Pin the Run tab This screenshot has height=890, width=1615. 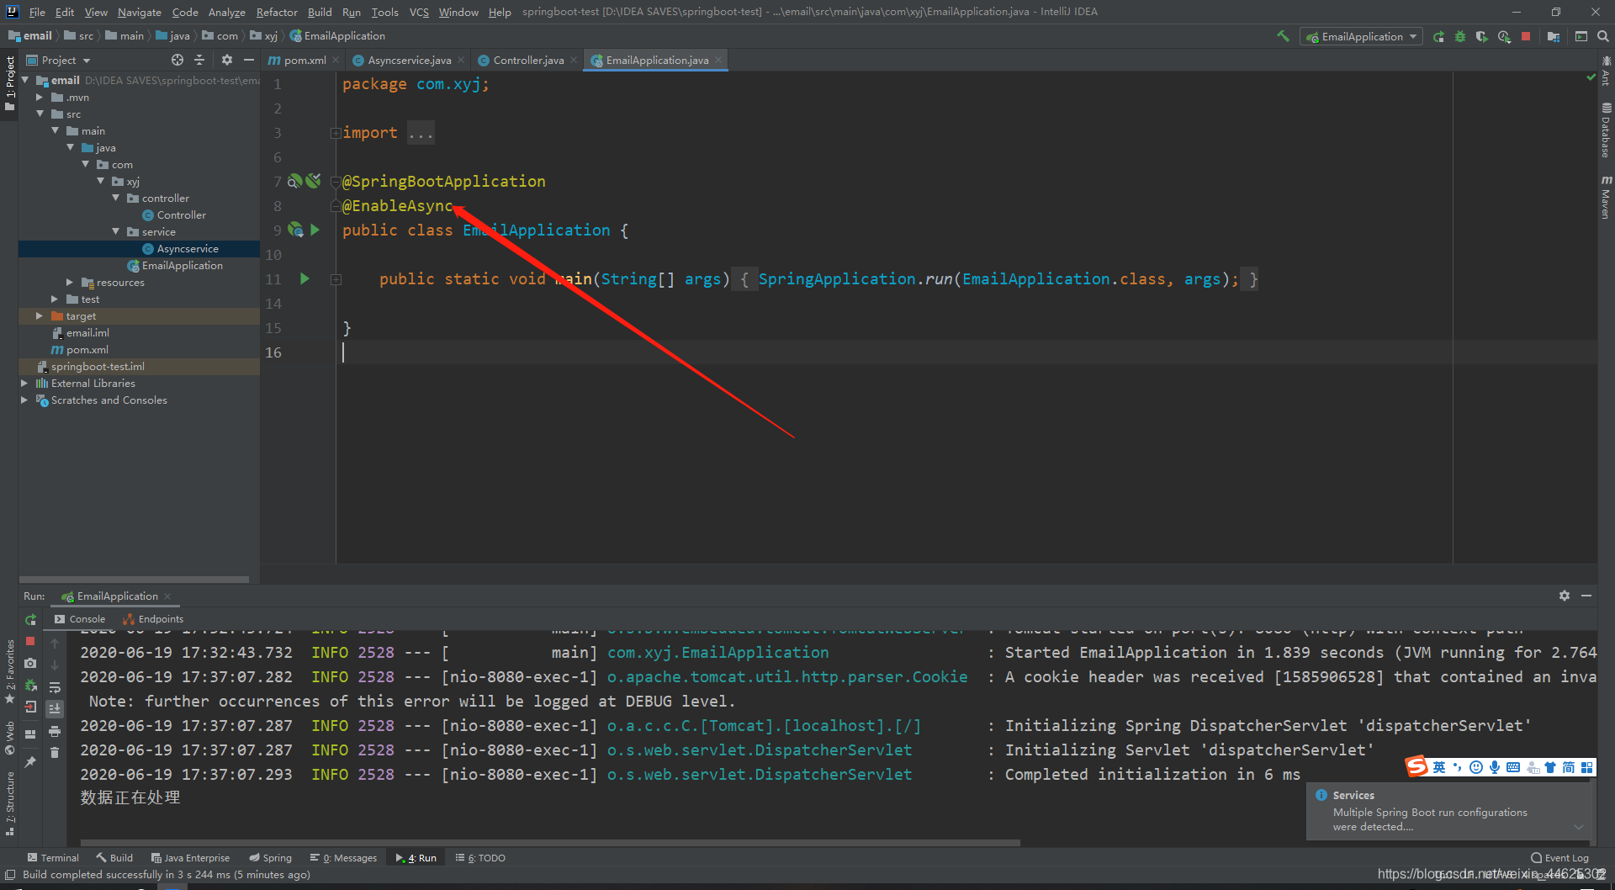[x=30, y=761]
